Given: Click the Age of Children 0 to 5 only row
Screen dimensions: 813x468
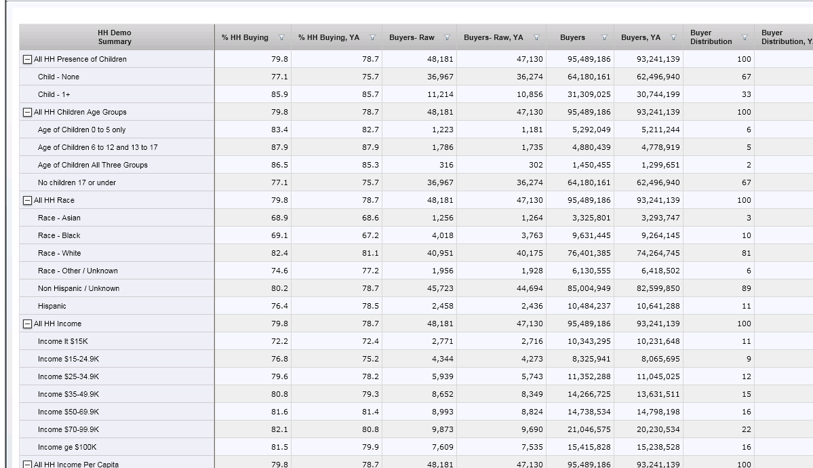Looking at the screenshot, I should click(81, 130).
